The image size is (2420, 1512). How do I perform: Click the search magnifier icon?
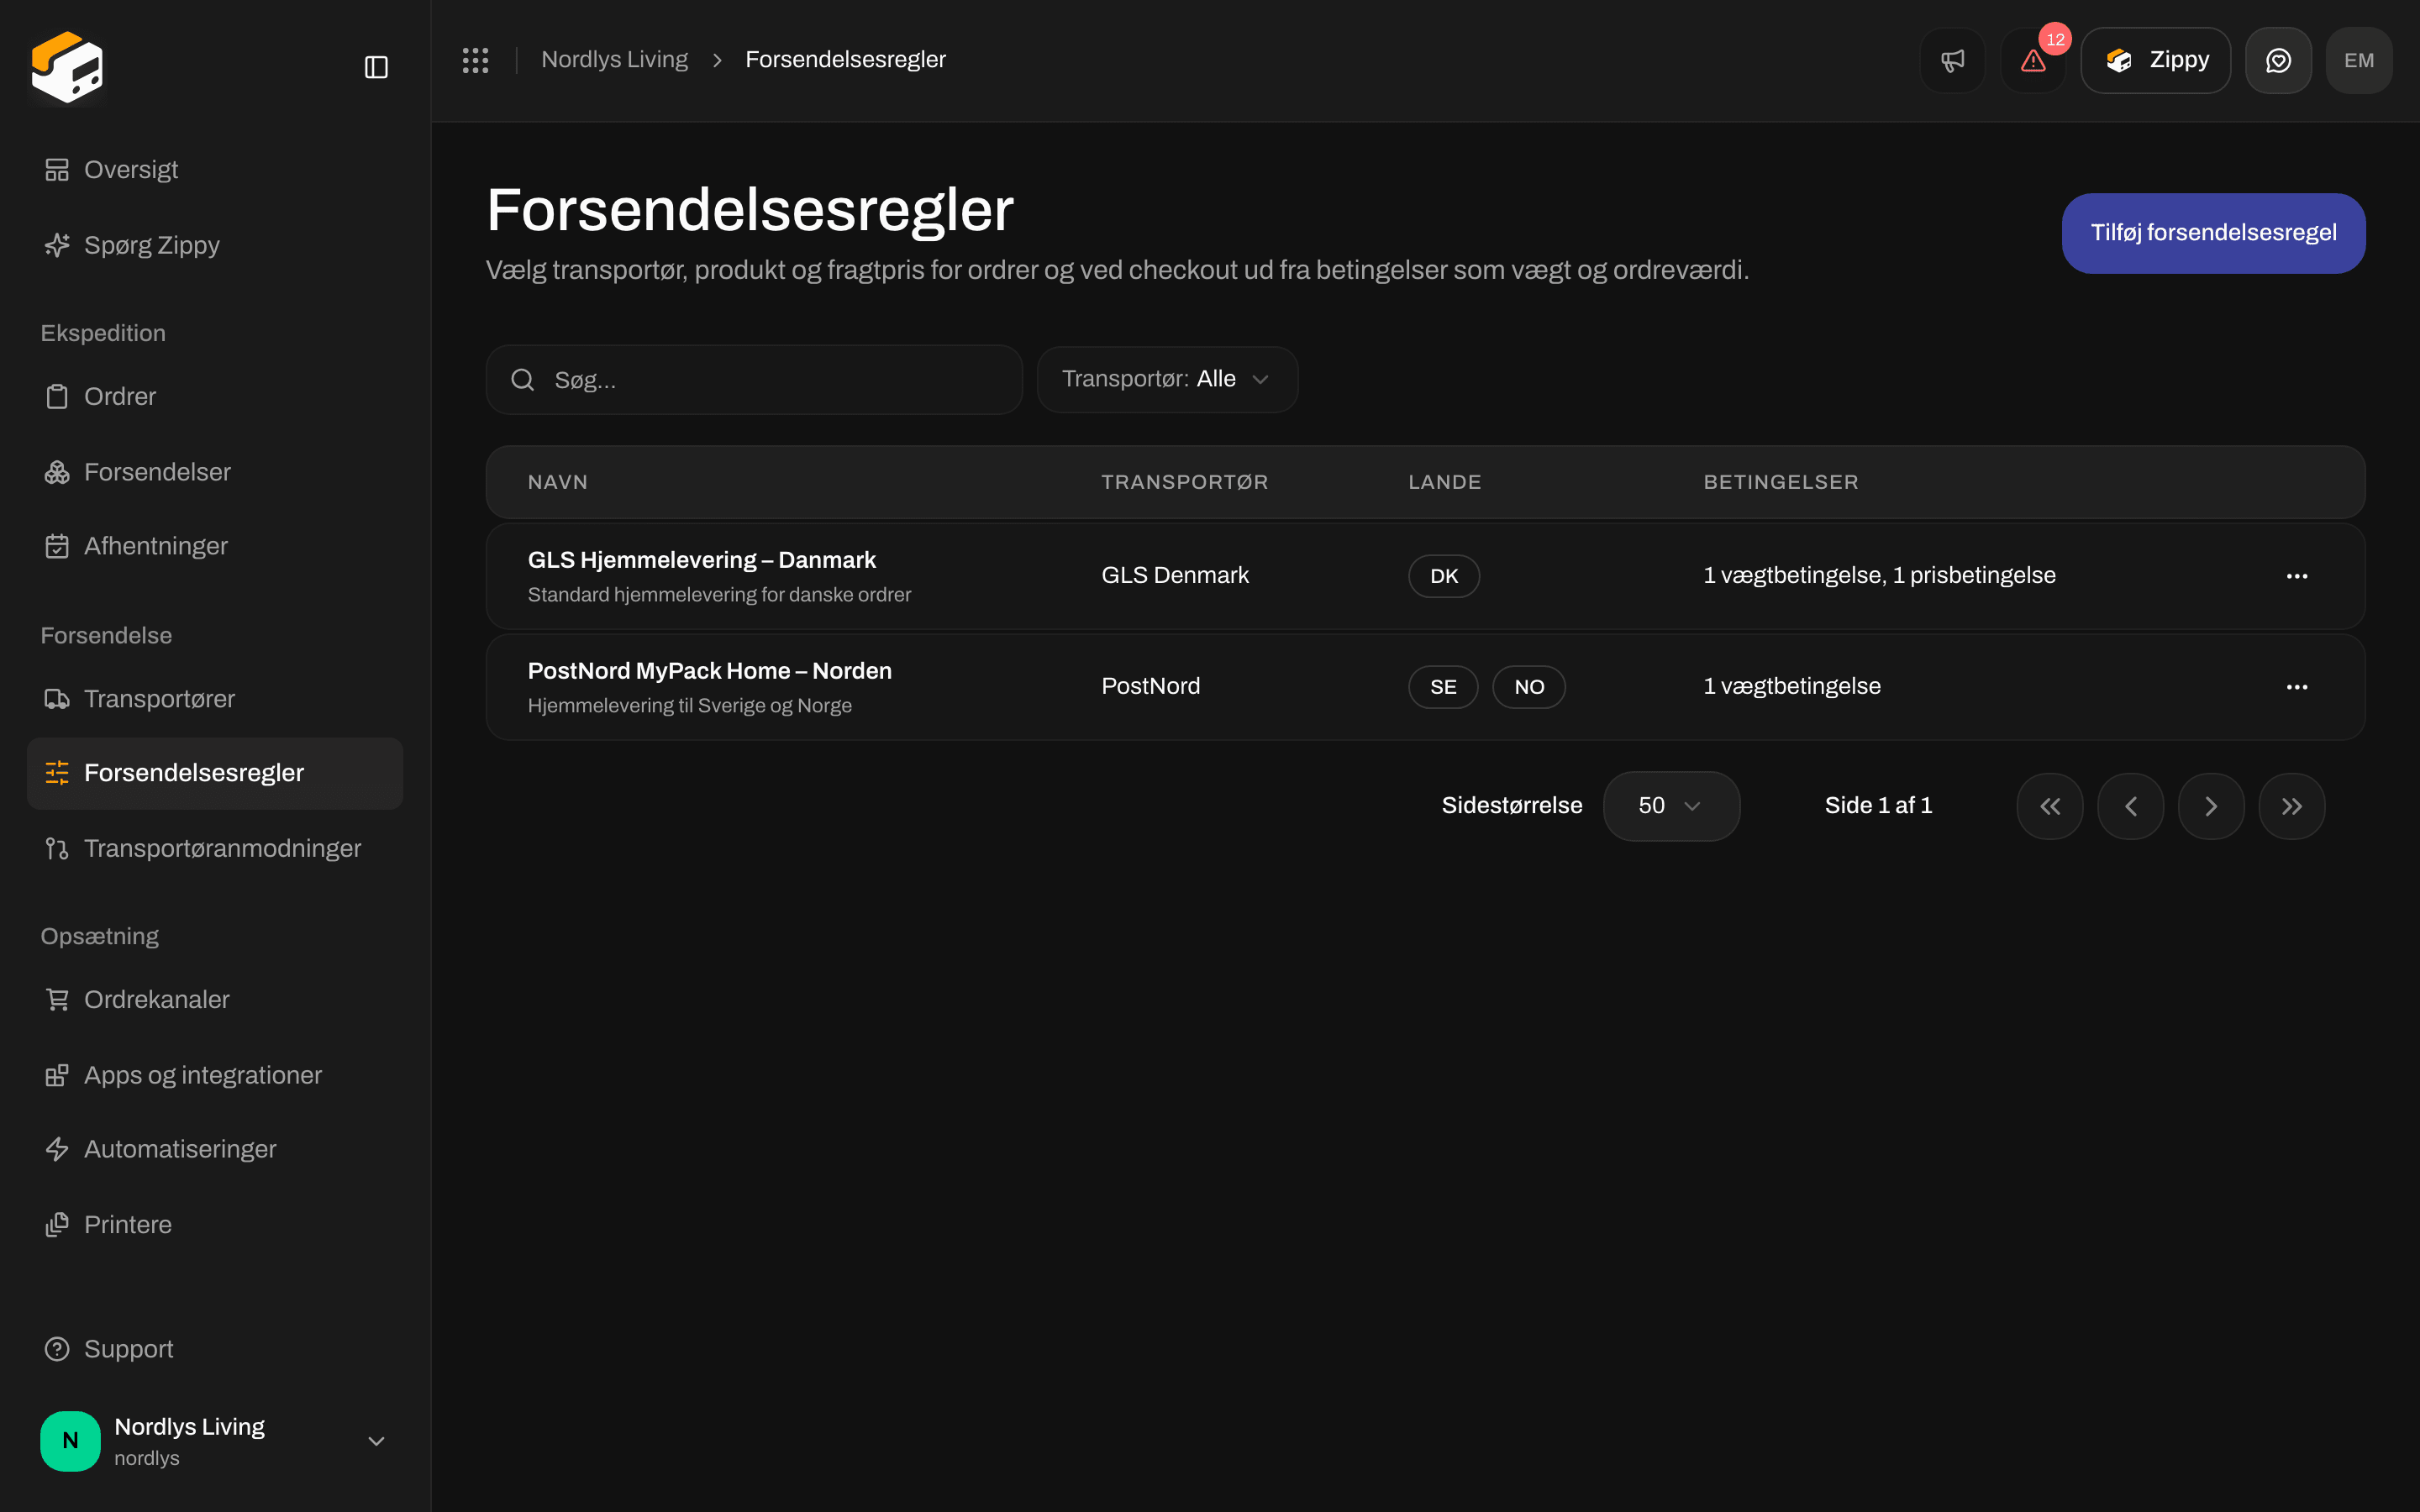(522, 380)
